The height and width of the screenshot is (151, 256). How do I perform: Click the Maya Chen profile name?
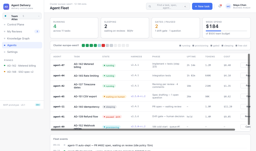click(x=240, y=5)
